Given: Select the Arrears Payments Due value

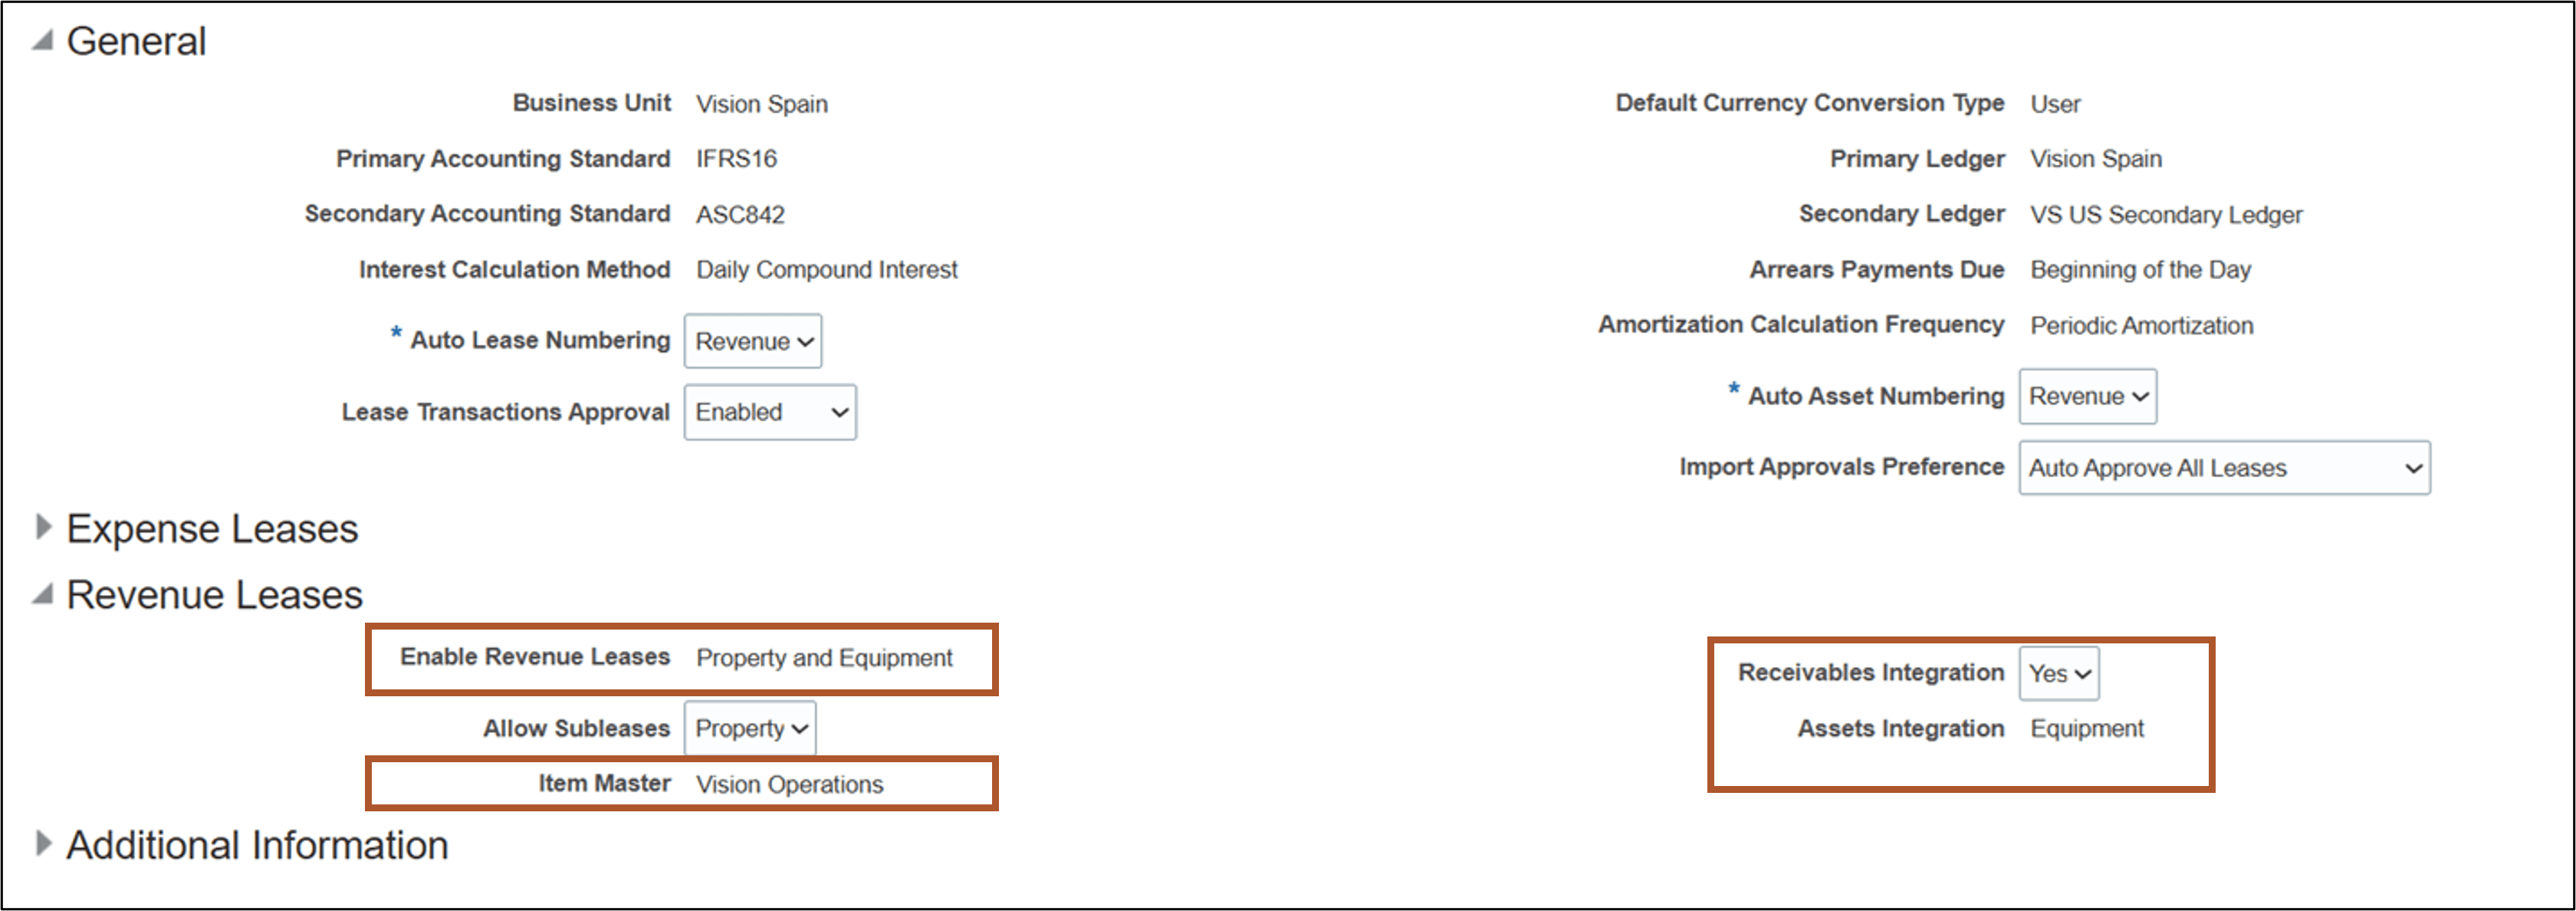Looking at the screenshot, I should coord(2140,269).
